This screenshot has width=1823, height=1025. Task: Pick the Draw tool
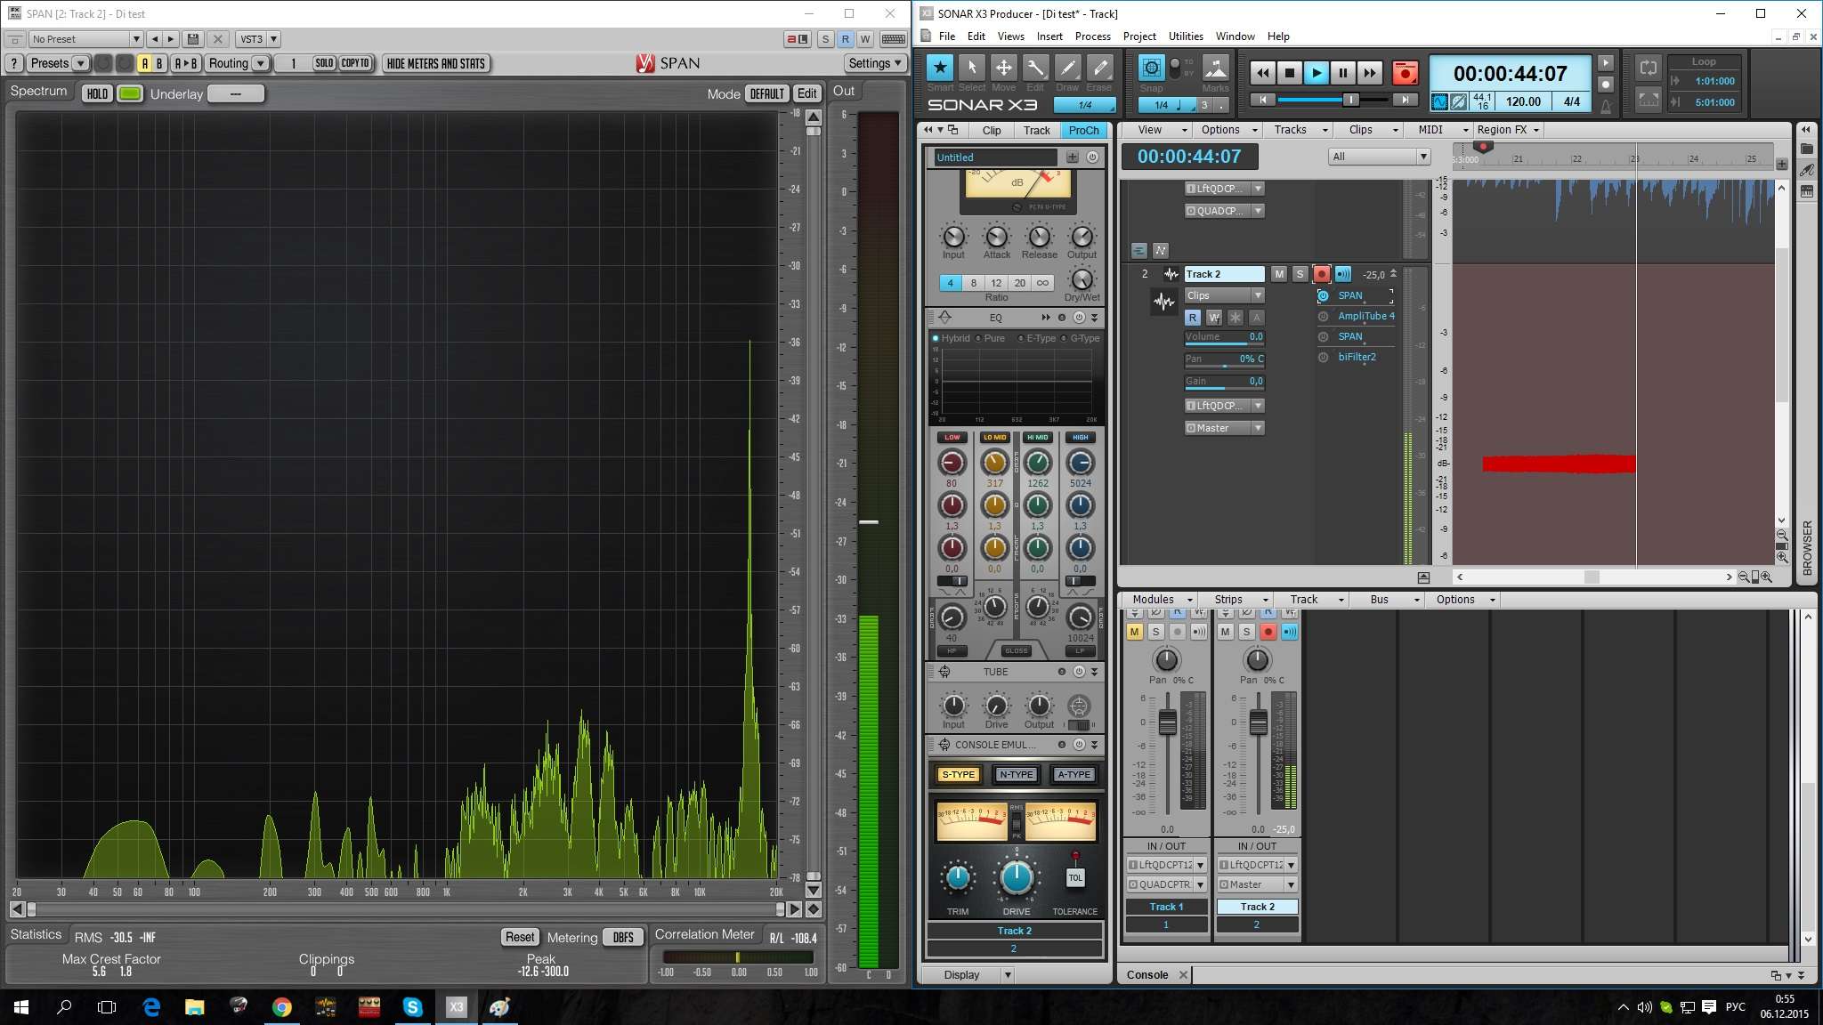point(1067,69)
